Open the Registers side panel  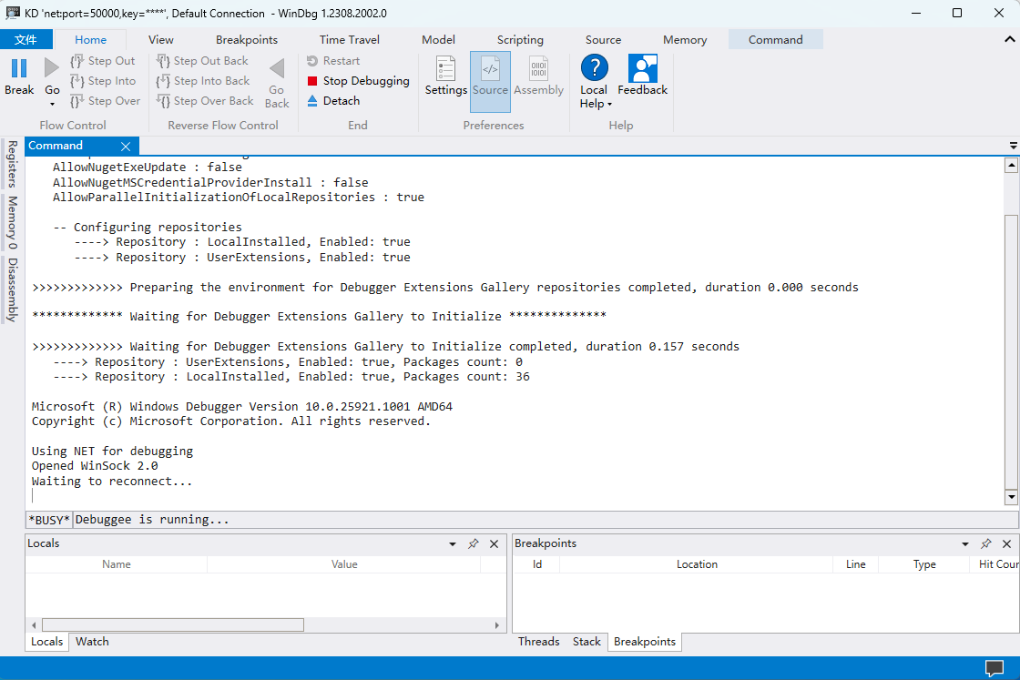coord(13,164)
